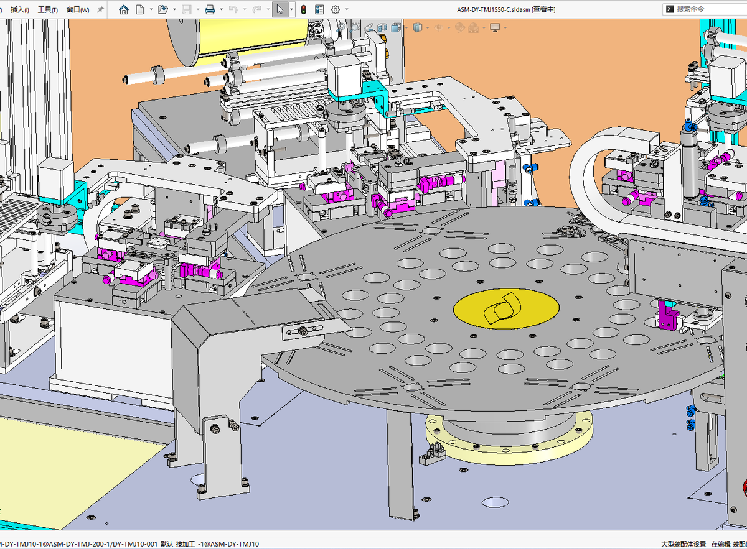Viewport: 747px width, 549px height.
Task: Open the 插入 (Insert) menu
Action: click(x=20, y=9)
